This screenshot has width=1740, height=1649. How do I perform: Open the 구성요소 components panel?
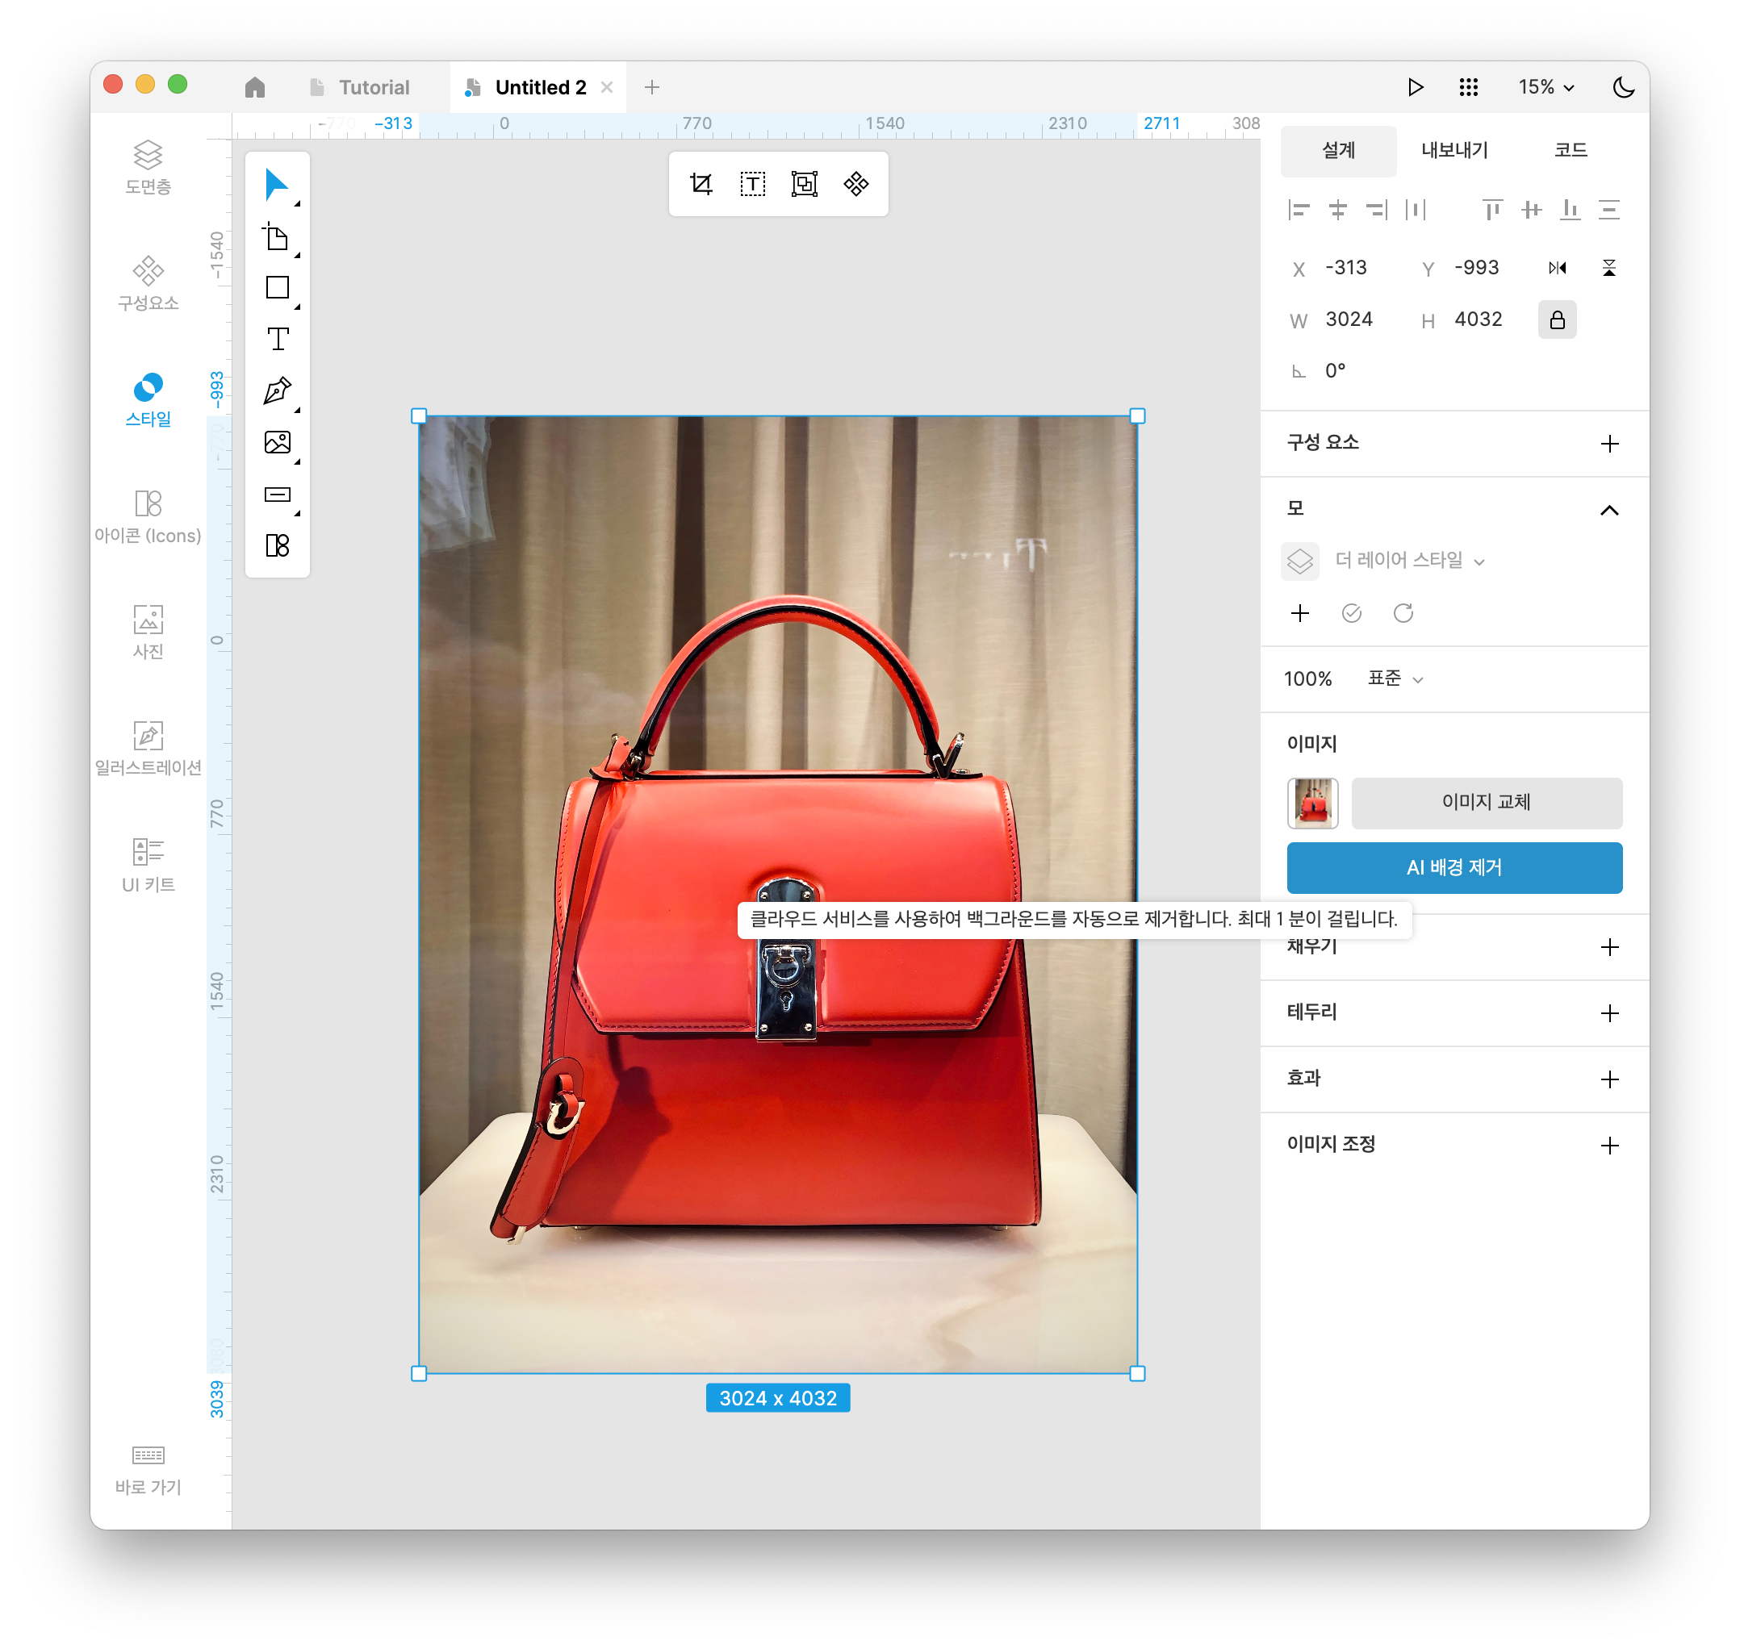coord(148,283)
